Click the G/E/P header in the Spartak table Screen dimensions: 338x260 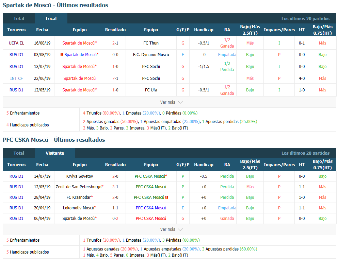[x=183, y=30]
